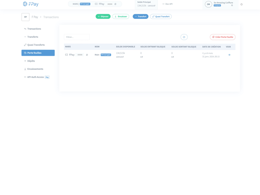Click NOM column header

click(97, 47)
